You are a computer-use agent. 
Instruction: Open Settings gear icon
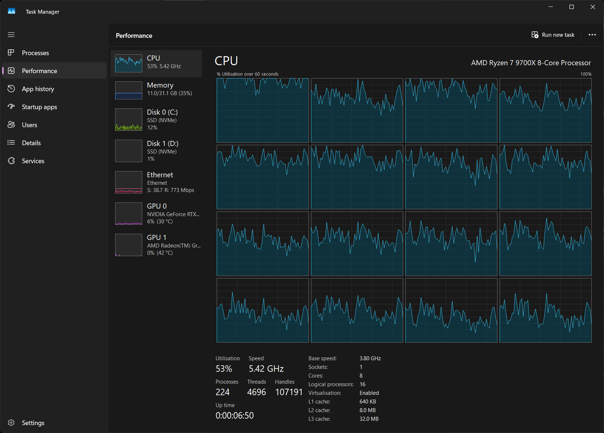click(x=11, y=423)
